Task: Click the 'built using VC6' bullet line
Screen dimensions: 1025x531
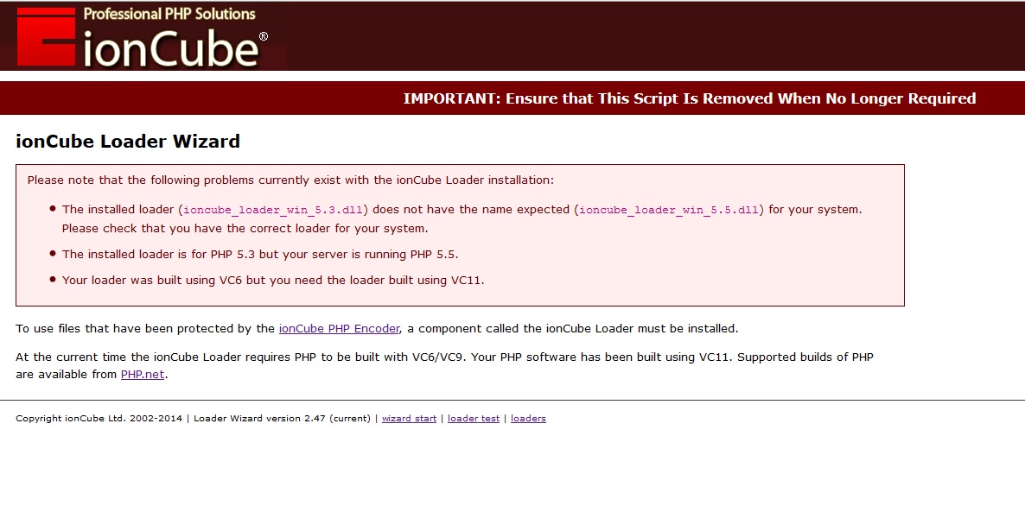Action: point(273,281)
